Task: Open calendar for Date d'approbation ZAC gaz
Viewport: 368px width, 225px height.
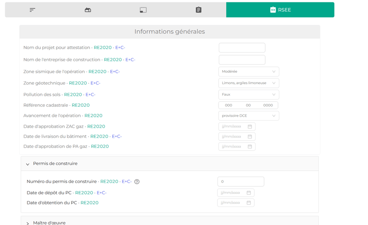Action: click(250, 127)
